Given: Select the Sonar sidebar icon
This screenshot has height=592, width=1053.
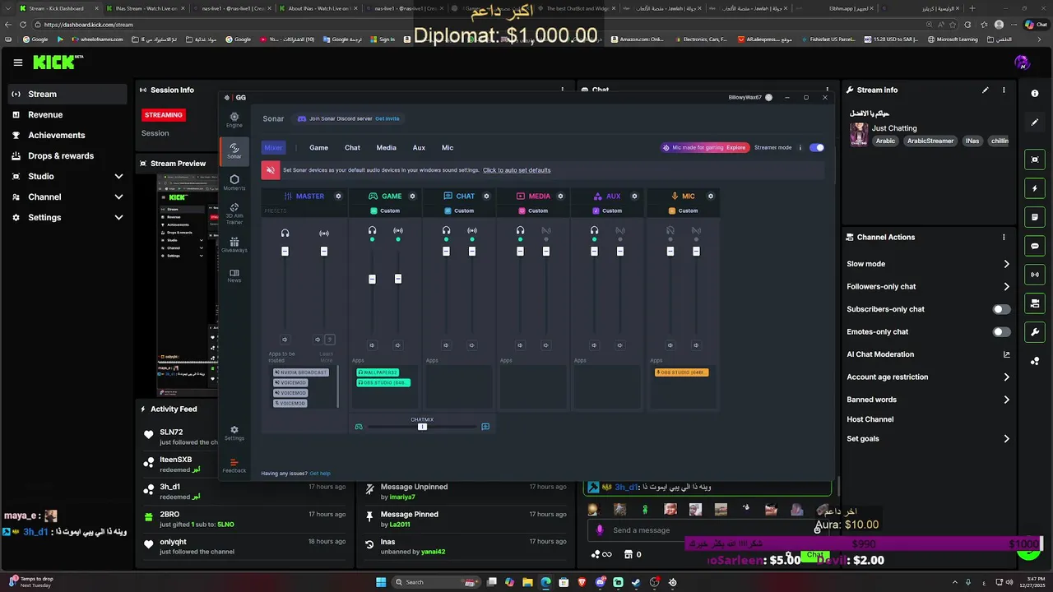Looking at the screenshot, I should click(234, 150).
